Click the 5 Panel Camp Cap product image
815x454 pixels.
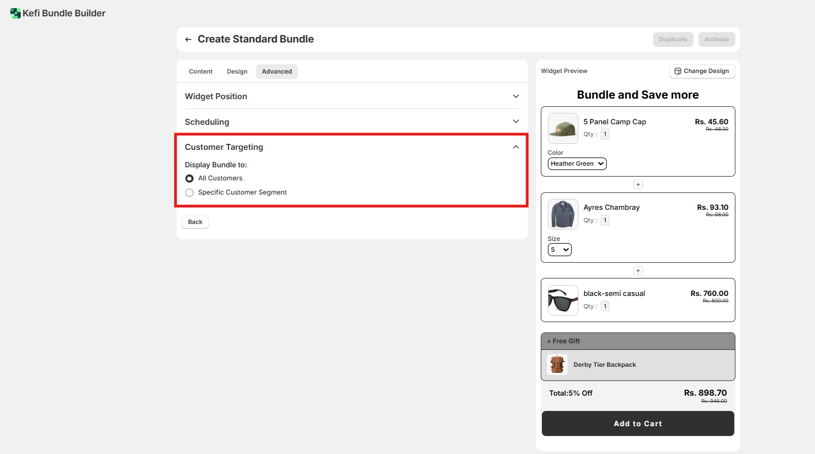(563, 129)
